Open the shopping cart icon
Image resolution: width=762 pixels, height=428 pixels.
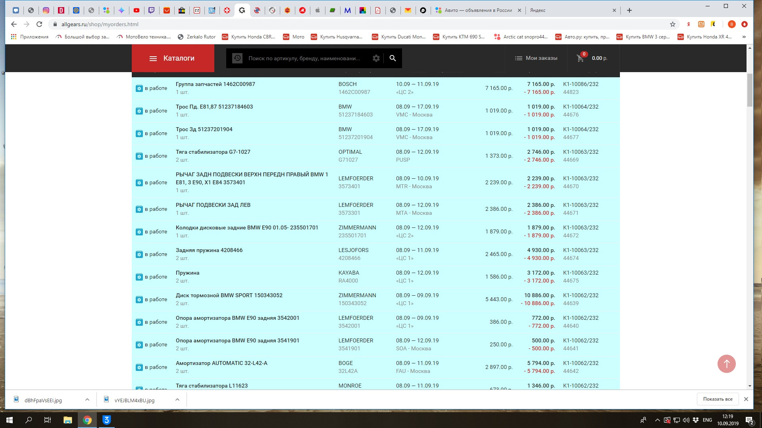point(580,58)
